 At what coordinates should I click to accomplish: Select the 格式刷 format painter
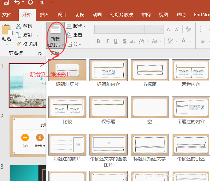click(26, 44)
